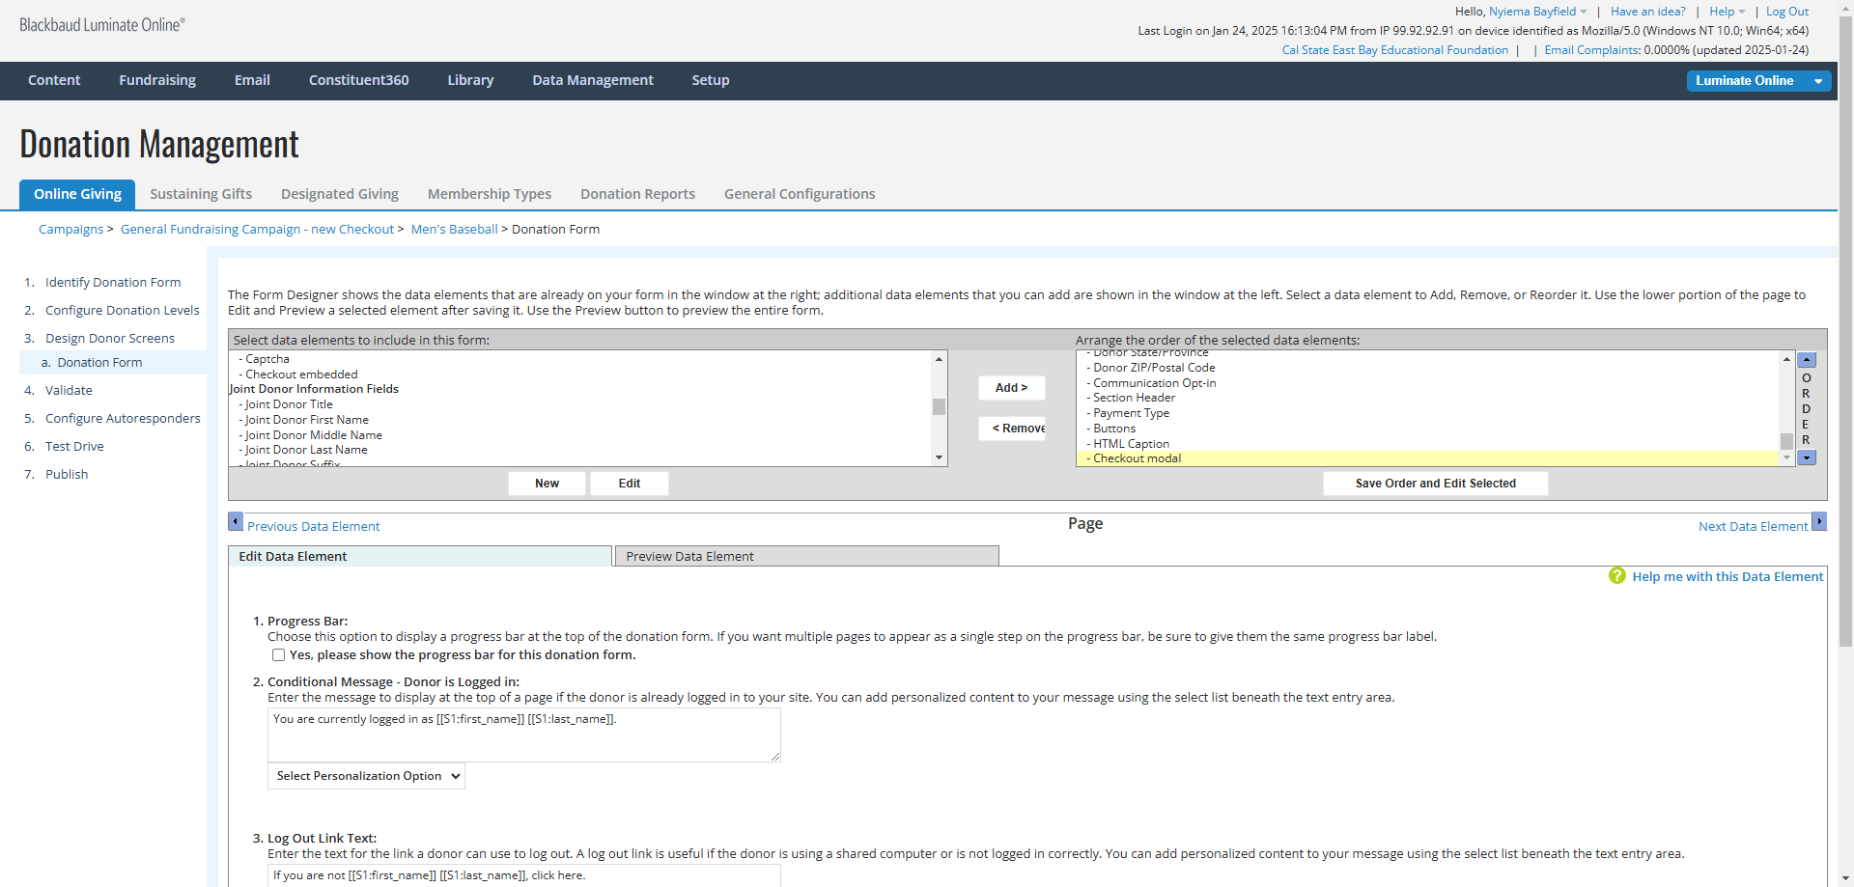Switch to the Donation Reports tab
1854x887 pixels.
click(x=637, y=194)
